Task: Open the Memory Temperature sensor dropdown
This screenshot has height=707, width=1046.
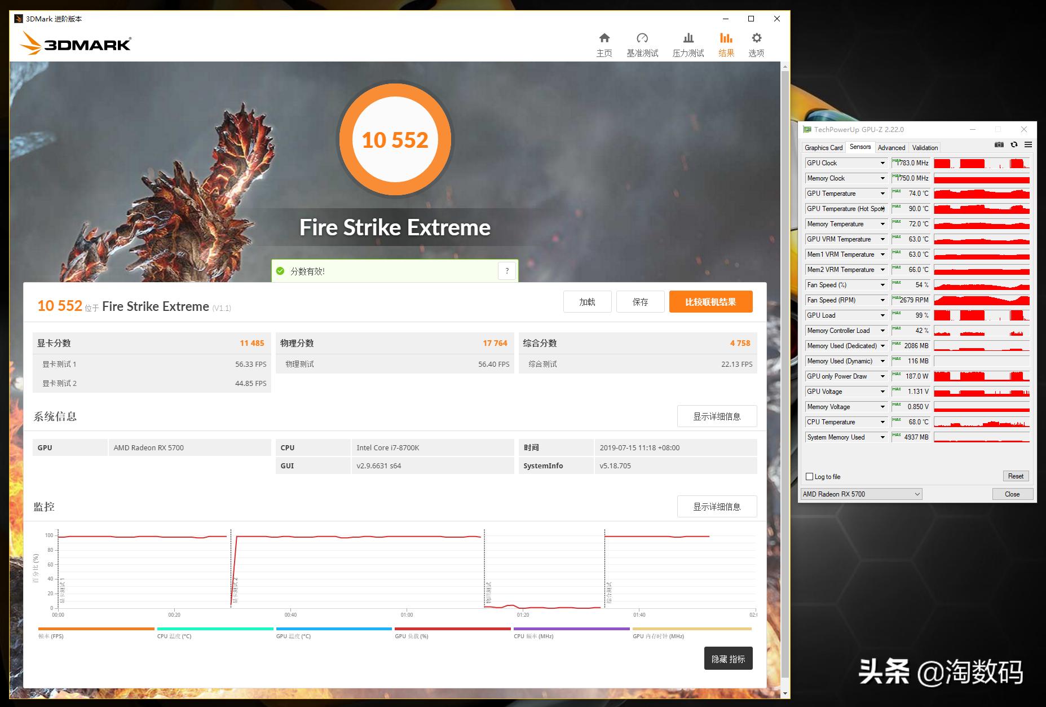Action: [x=882, y=224]
